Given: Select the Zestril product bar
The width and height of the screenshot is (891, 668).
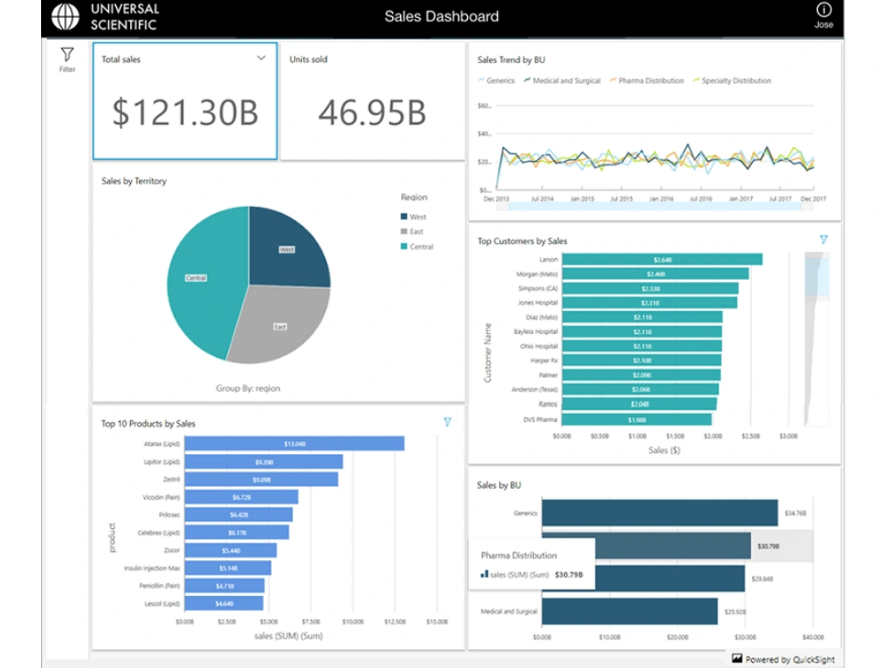Looking at the screenshot, I should coord(261,479).
